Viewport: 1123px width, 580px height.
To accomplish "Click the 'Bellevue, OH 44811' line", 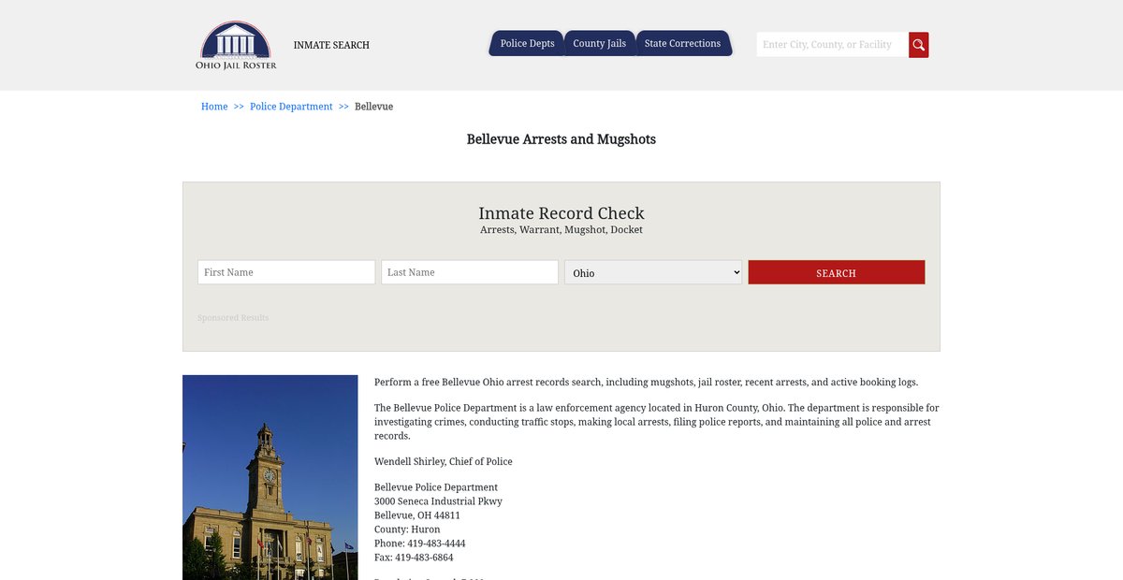I will tap(417, 515).
